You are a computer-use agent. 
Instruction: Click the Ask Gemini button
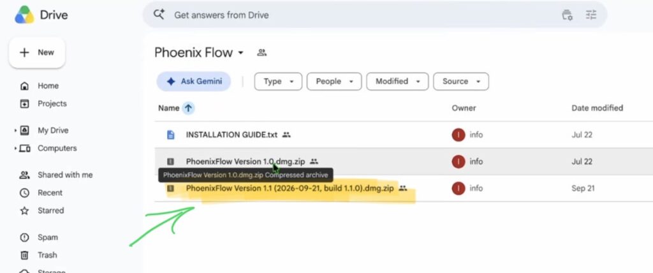[x=194, y=81]
